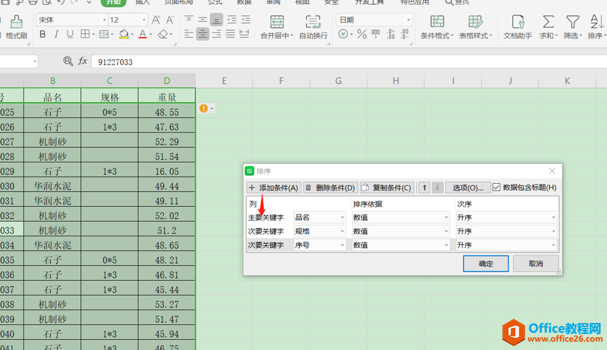Click the Format Painter (格式刷) icon
This screenshot has width=607, height=350.
coord(16,27)
